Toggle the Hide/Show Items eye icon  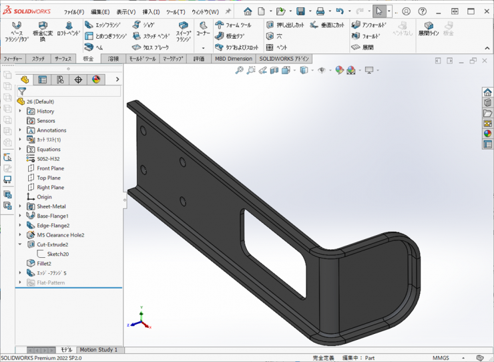coord(322,70)
